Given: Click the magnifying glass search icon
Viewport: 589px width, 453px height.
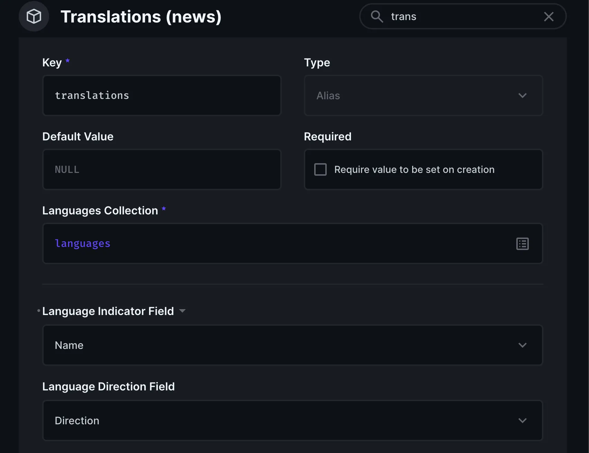Looking at the screenshot, I should pos(377,16).
